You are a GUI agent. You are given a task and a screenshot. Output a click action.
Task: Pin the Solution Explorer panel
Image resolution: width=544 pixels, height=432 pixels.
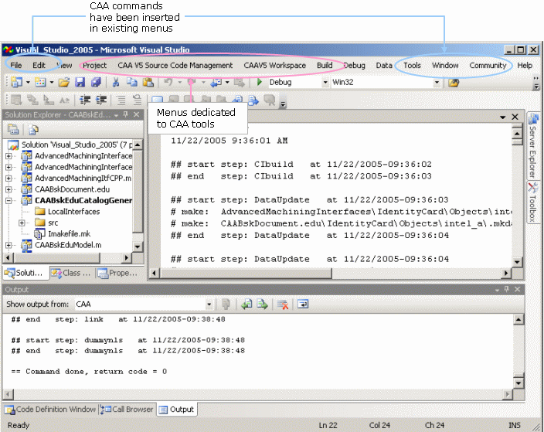(x=126, y=114)
